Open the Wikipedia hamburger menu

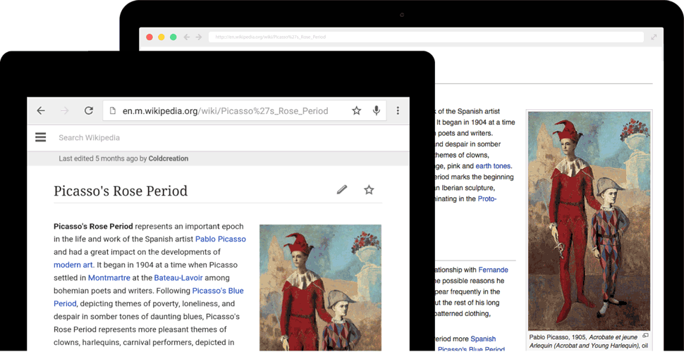[41, 138]
